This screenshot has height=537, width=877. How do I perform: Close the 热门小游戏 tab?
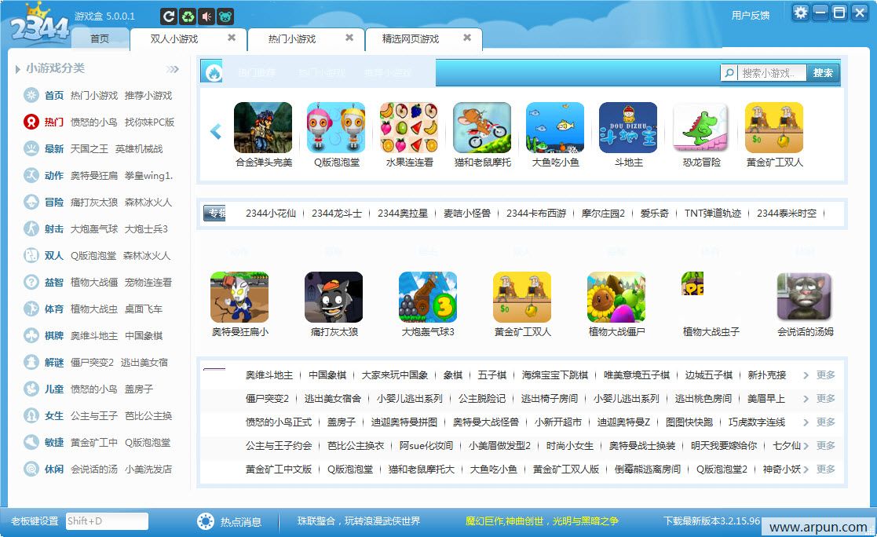[x=349, y=38]
